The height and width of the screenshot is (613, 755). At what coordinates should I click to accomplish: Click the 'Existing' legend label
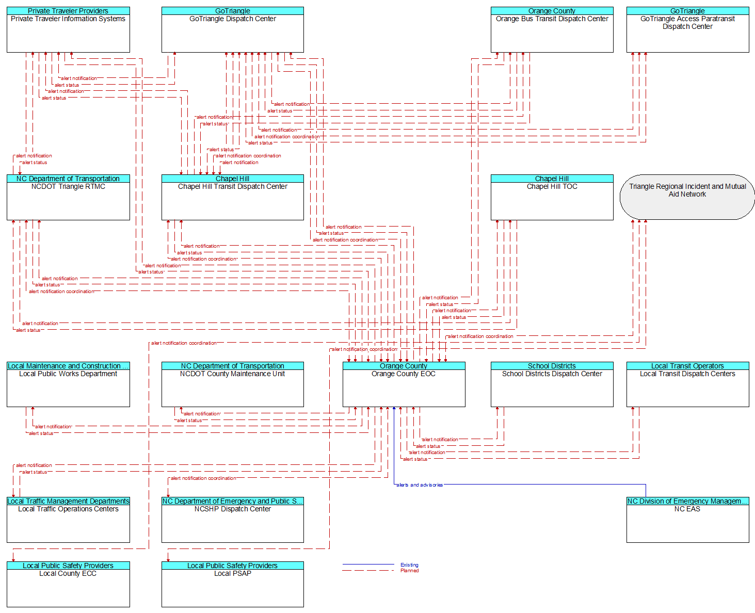409,565
